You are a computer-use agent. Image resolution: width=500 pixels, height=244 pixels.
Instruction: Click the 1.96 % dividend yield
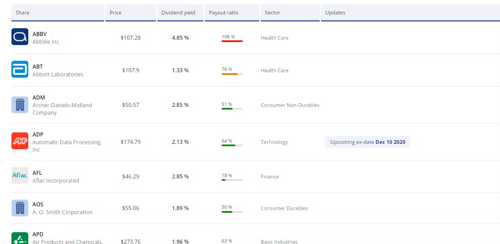180,241
